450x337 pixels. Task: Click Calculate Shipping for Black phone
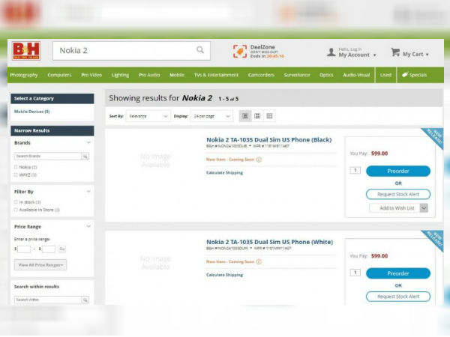pos(224,172)
